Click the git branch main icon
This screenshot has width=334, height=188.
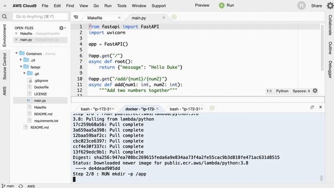click(3, 186)
